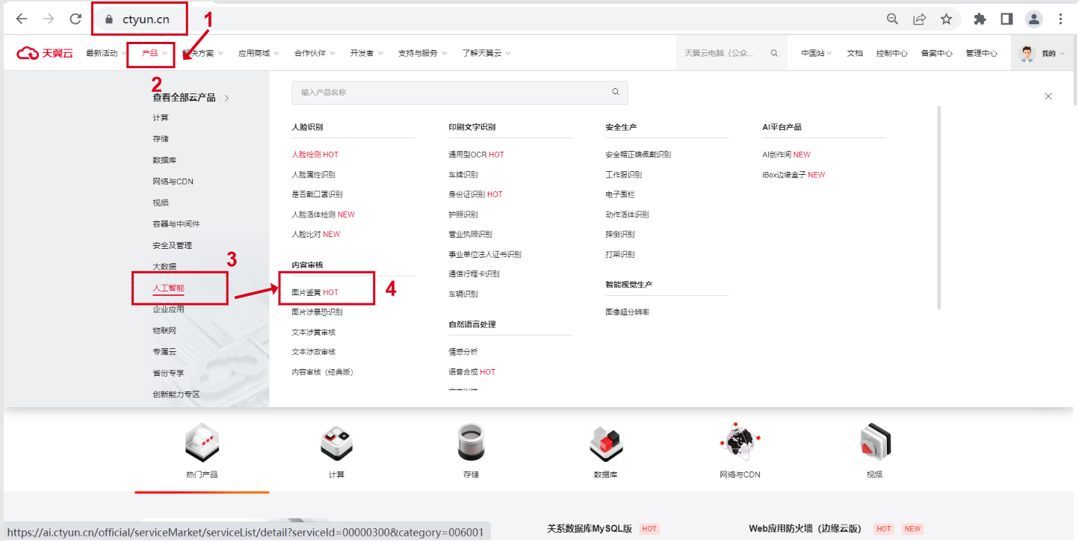Select the 计算 category icon
The image size is (1079, 541).
(x=336, y=443)
